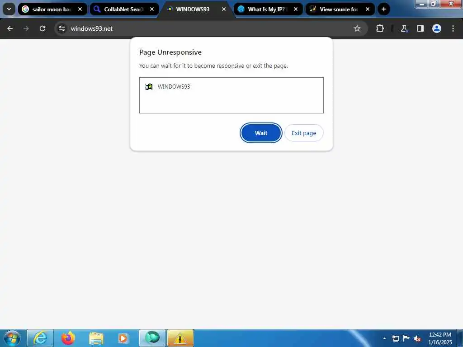Close the WINDOWS93 tab
The image size is (463, 347).
224,9
